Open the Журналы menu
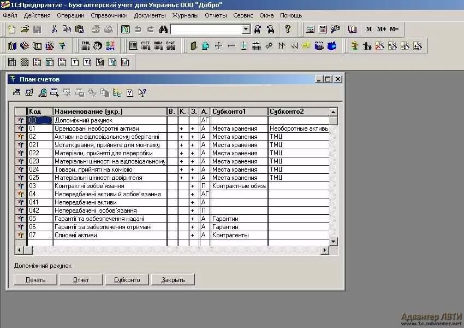 click(x=185, y=15)
